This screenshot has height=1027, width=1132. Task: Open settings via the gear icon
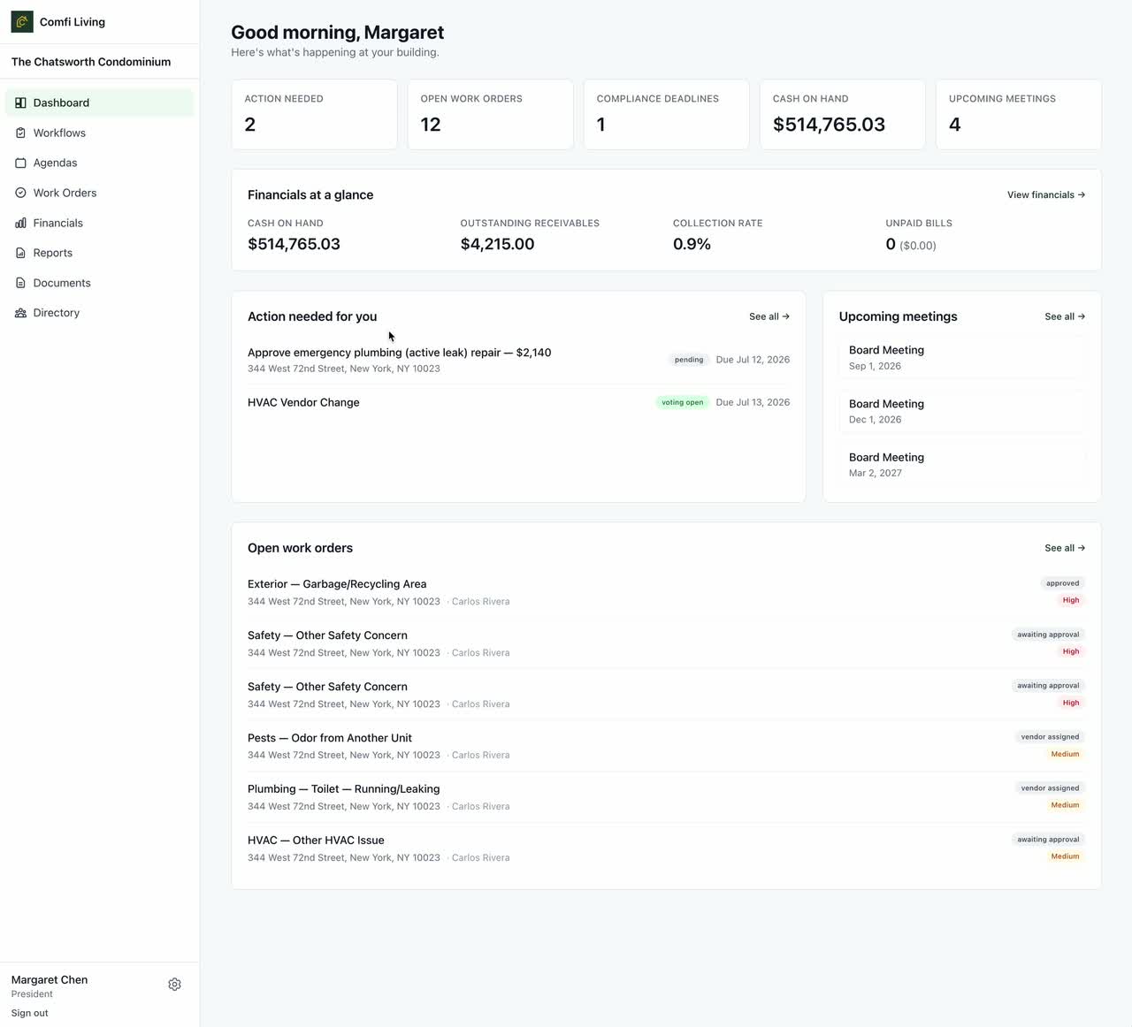click(174, 985)
